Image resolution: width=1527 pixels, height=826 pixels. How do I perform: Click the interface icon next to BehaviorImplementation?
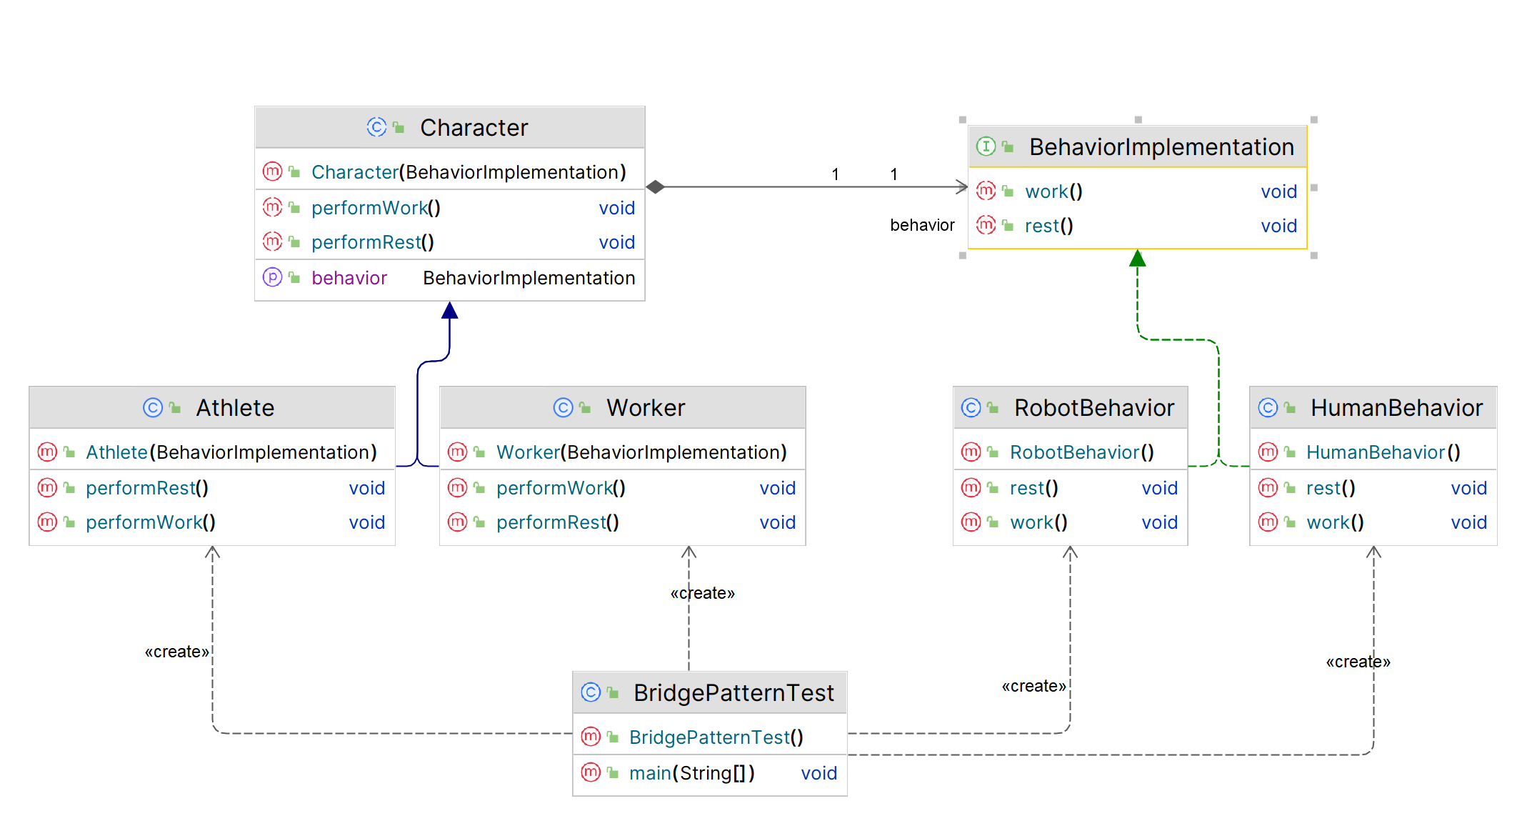point(986,146)
